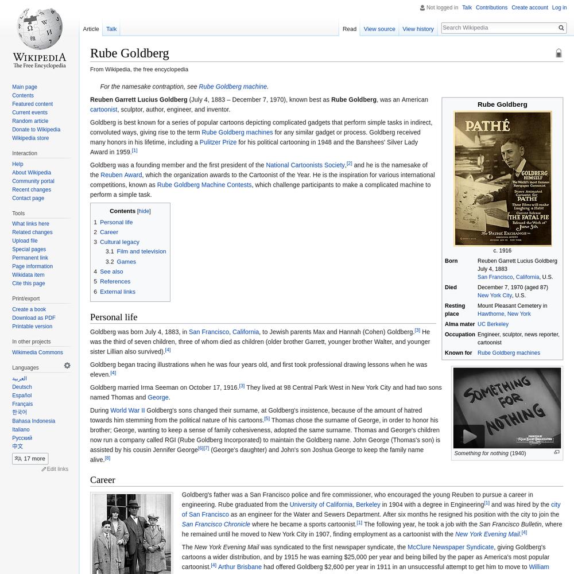This screenshot has height=574, width=574.
Task: Open Rube Goldberg machine hatnote link
Action: click(x=233, y=87)
